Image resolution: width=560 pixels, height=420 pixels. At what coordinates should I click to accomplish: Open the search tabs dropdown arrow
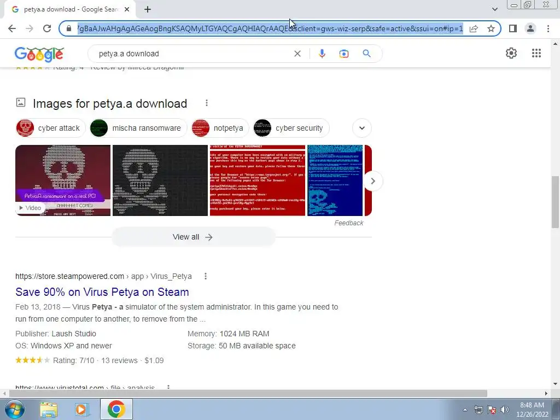pyautogui.click(x=494, y=9)
